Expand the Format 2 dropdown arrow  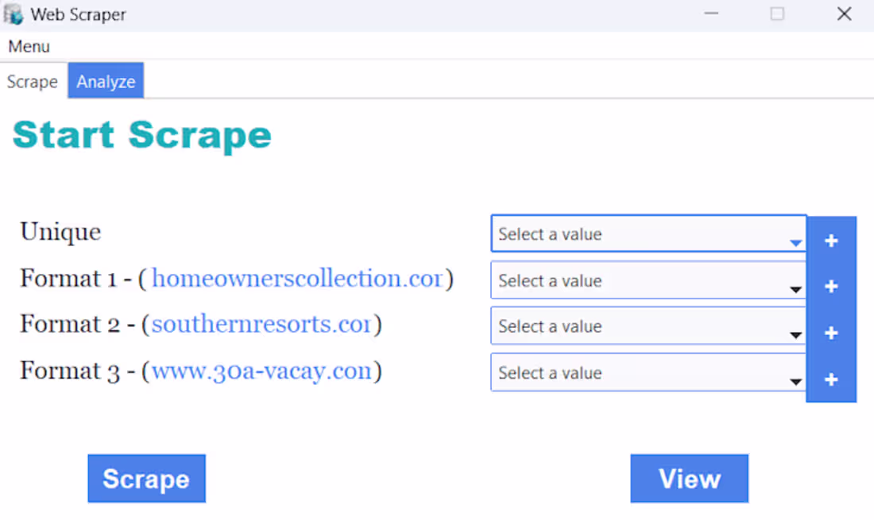[795, 335]
